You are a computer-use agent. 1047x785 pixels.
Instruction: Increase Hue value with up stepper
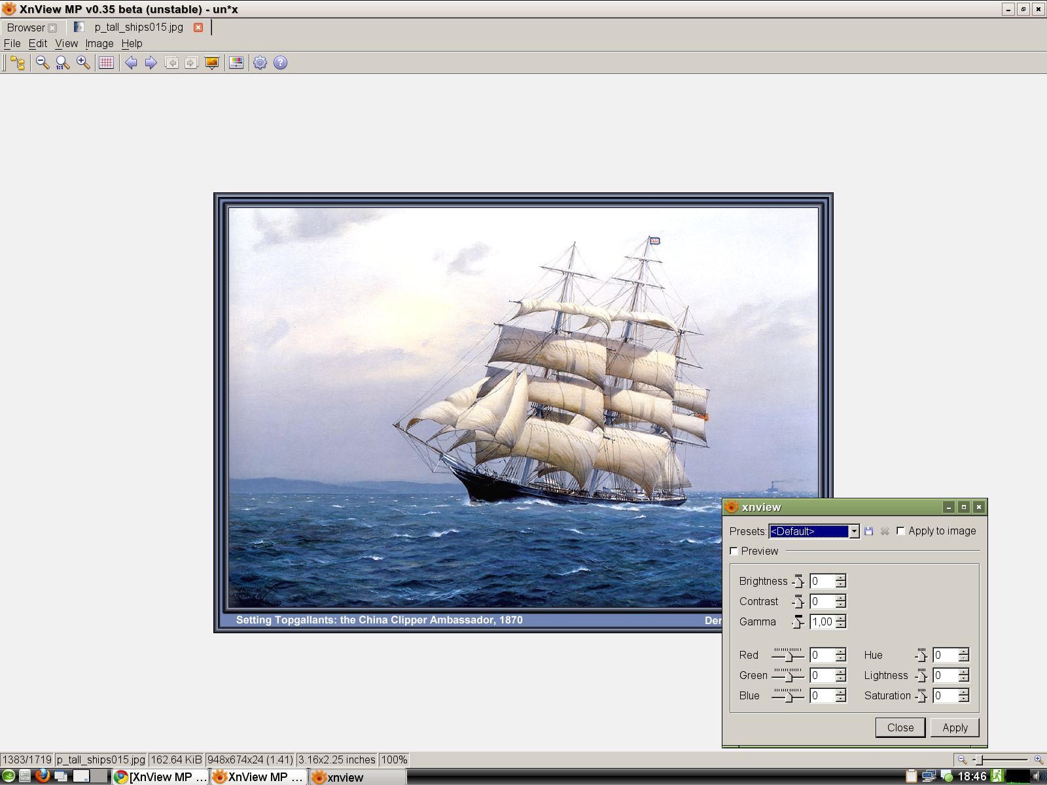point(964,652)
